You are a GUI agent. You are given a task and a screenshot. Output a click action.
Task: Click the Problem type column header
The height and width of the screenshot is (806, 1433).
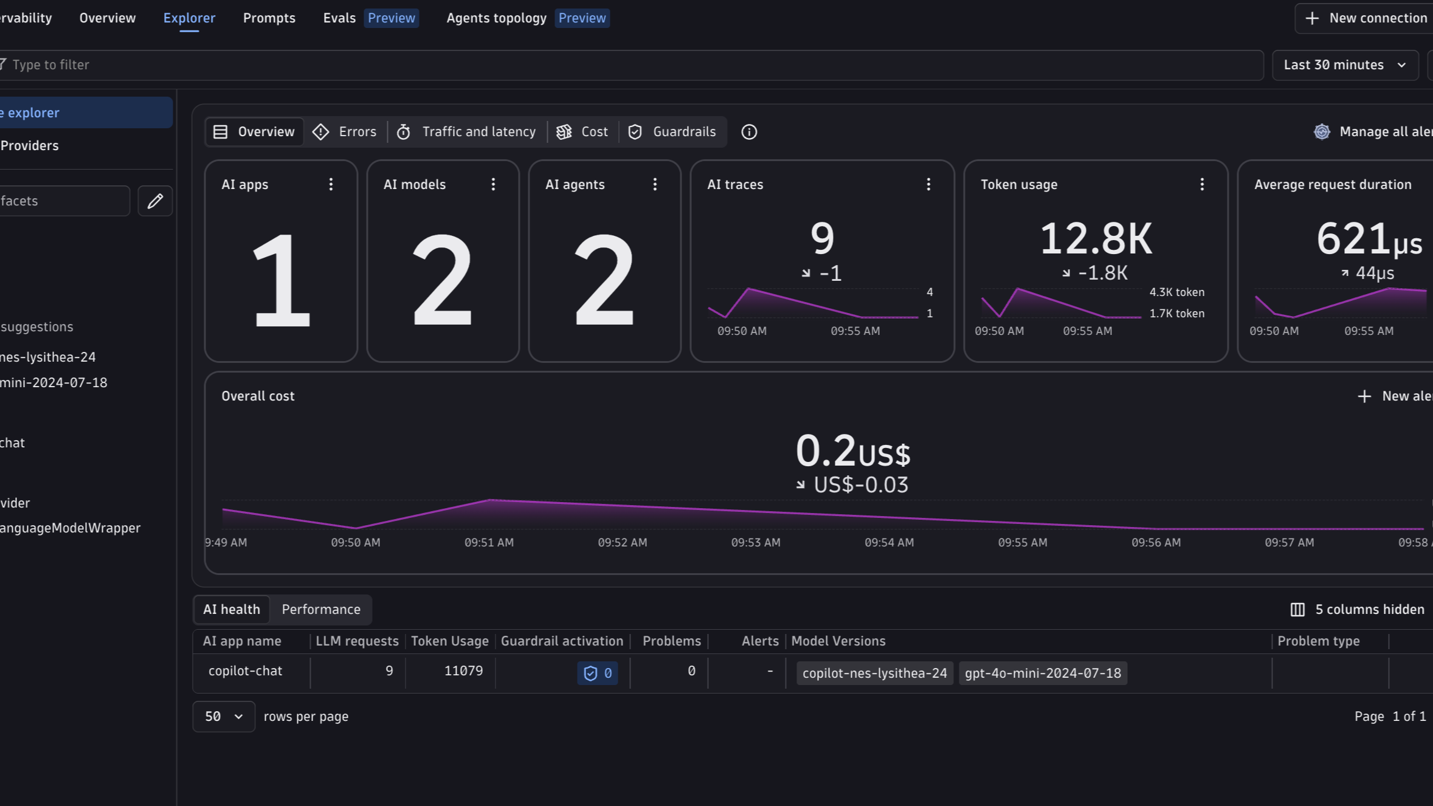tap(1319, 641)
